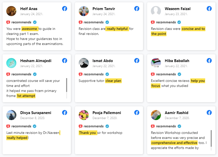Open Facebook icon beside Divya Surapaneni
The image size is (218, 157).
pos(65,113)
